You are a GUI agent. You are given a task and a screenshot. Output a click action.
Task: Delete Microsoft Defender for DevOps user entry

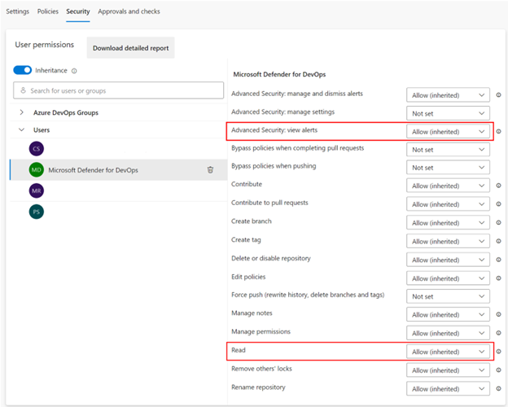210,170
